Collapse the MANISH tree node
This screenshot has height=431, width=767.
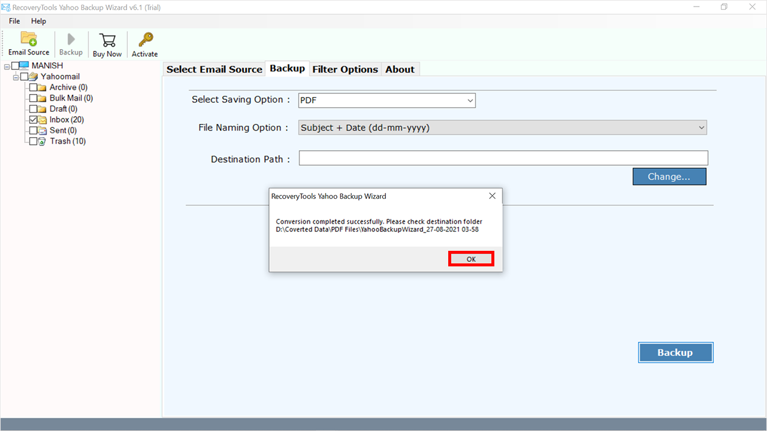(7, 66)
